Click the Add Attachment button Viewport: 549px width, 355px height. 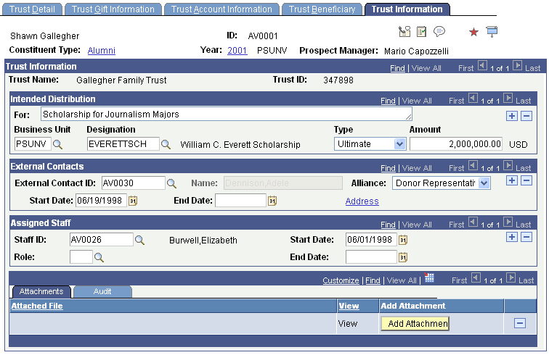[415, 324]
